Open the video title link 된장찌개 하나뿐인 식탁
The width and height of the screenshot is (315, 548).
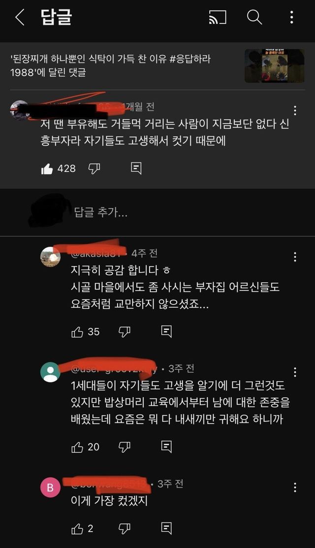[110, 65]
